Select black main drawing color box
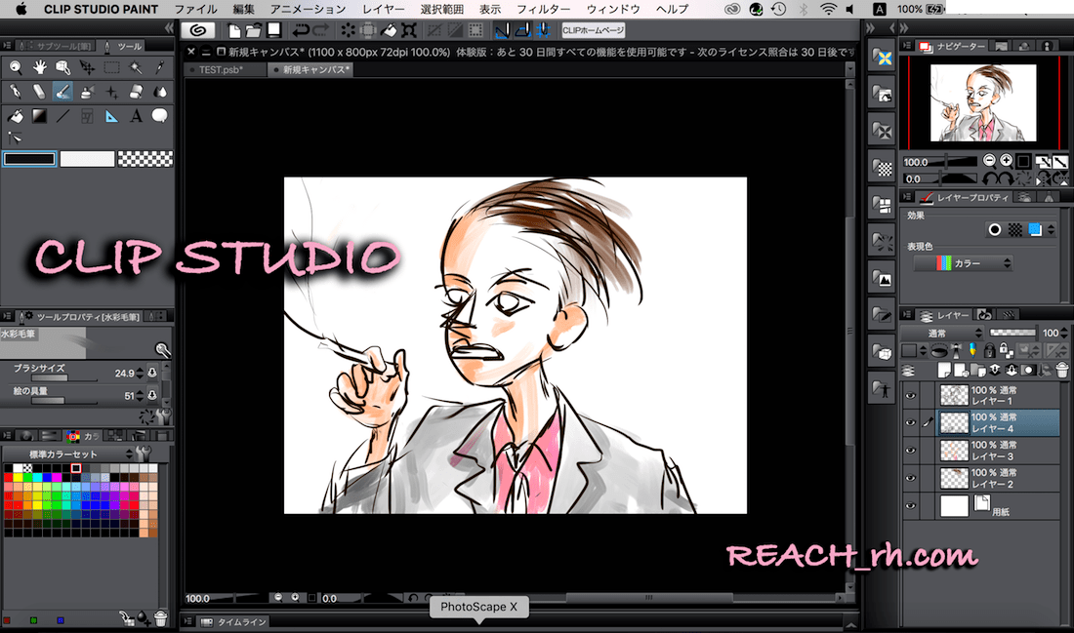Screen dimensions: 1074x633 pyautogui.click(x=29, y=159)
